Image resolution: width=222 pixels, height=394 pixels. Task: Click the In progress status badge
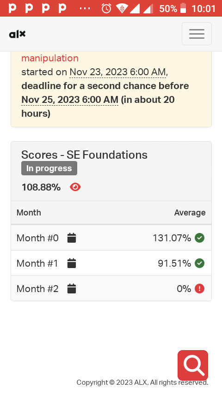click(49, 168)
